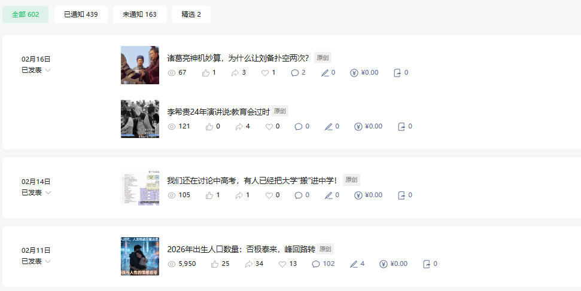The height and width of the screenshot is (291, 581).
Task: Click yen reward icon on 李希贵 article
Action: tap(358, 127)
